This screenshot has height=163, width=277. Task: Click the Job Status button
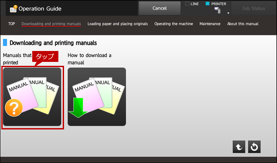tap(253, 8)
